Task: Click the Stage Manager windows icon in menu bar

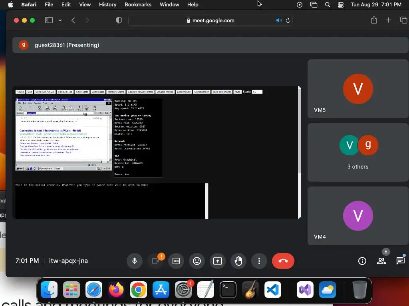Action: [x=314, y=5]
